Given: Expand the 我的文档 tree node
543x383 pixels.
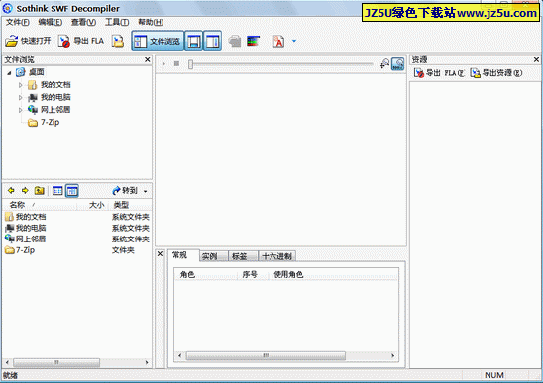Looking at the screenshot, I should [x=21, y=85].
